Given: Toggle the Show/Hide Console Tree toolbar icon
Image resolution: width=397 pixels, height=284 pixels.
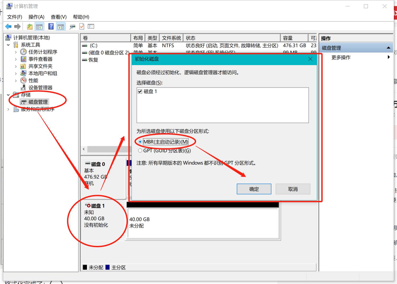Looking at the screenshot, I should [x=39, y=26].
